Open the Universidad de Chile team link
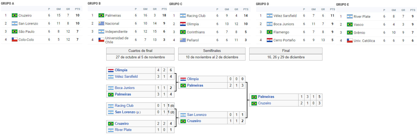 point(117,39)
